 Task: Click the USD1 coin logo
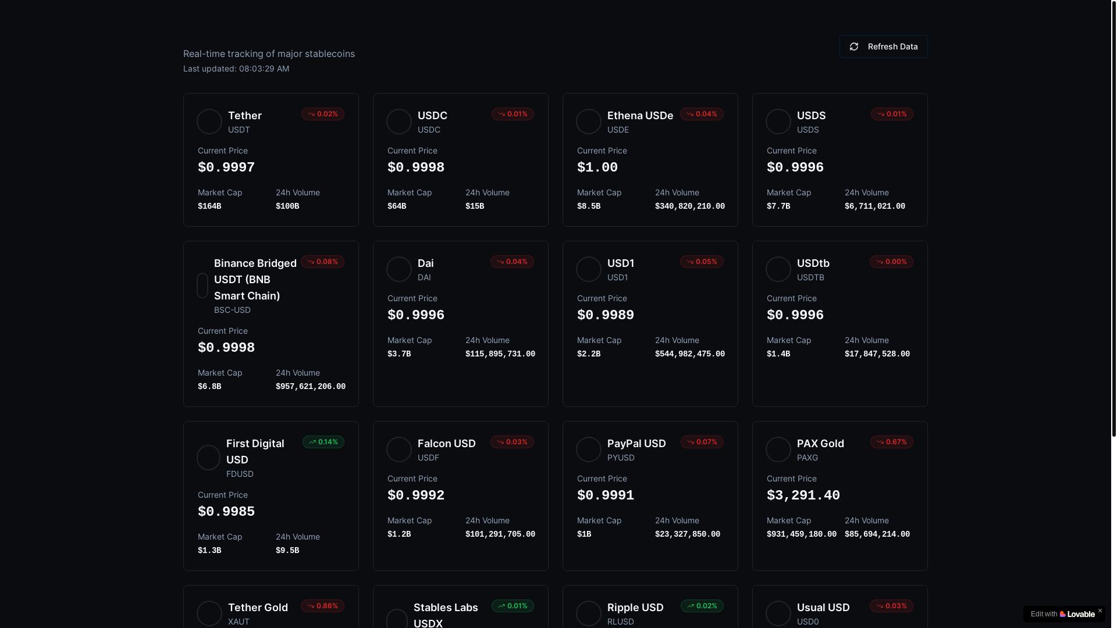589,269
